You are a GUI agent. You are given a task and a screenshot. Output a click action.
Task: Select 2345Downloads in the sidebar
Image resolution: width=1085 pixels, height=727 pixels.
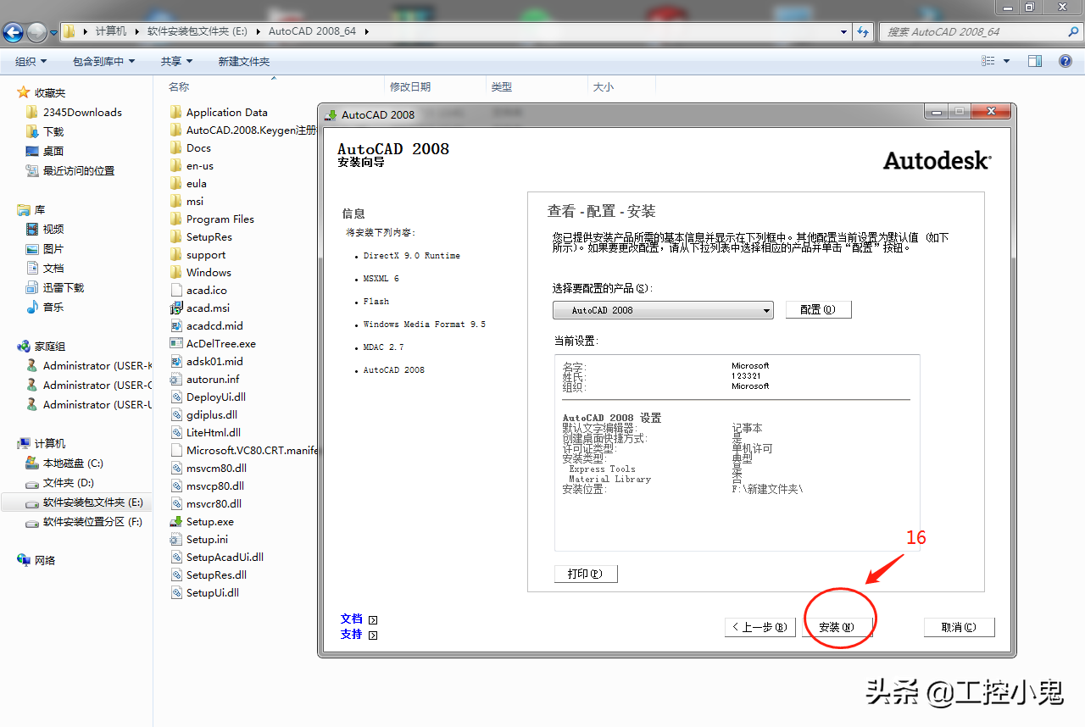click(82, 112)
